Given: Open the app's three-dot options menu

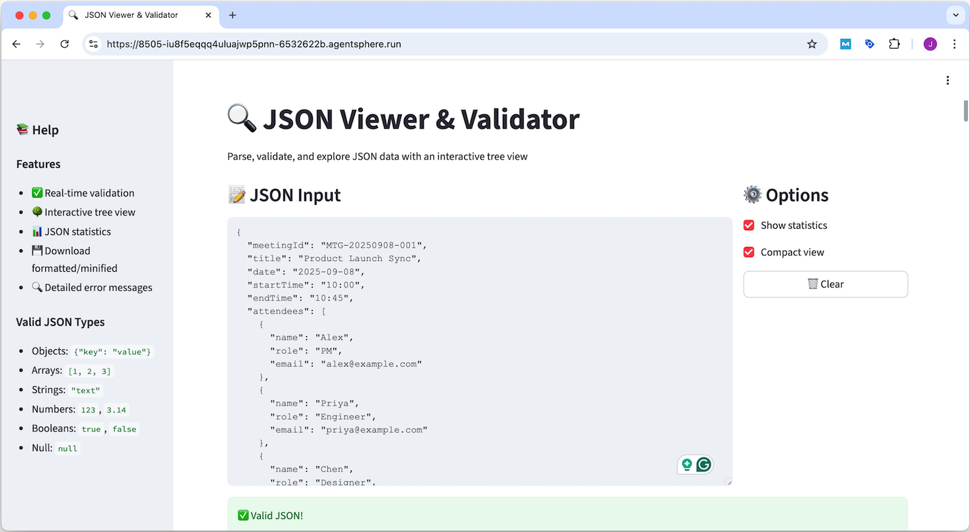Looking at the screenshot, I should 947,79.
